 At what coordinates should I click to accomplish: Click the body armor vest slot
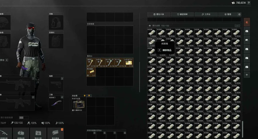56,41
